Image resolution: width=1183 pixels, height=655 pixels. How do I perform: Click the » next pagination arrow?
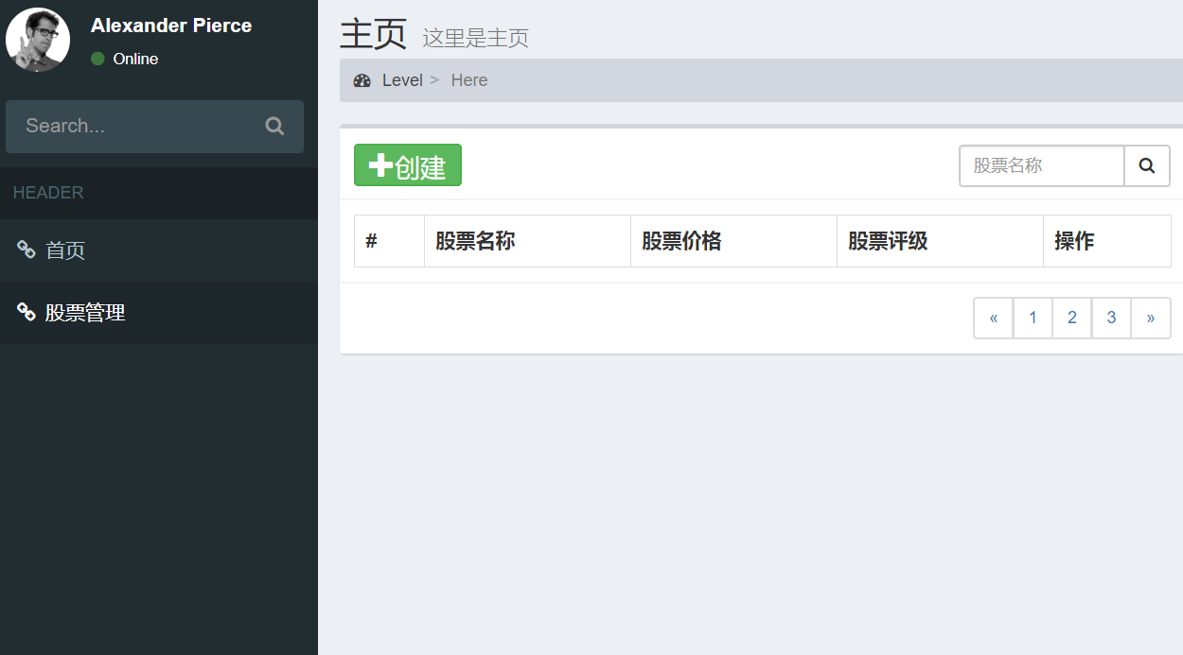pos(1151,318)
